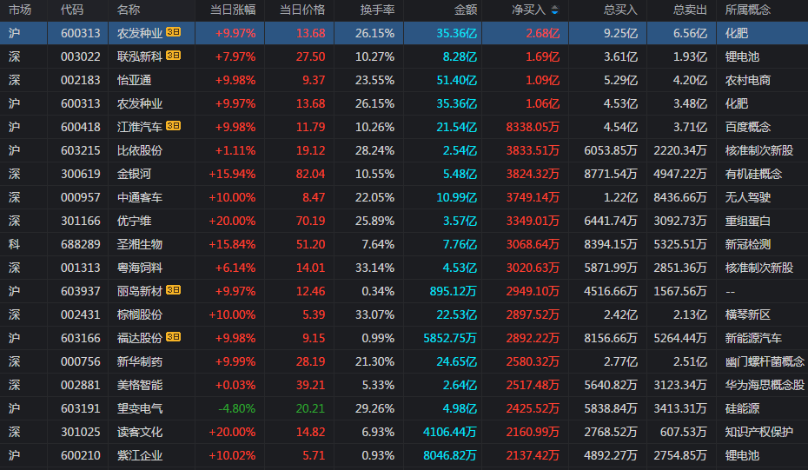Sort by the 换手率 column header
The height and width of the screenshot is (470, 808).
tap(377, 10)
